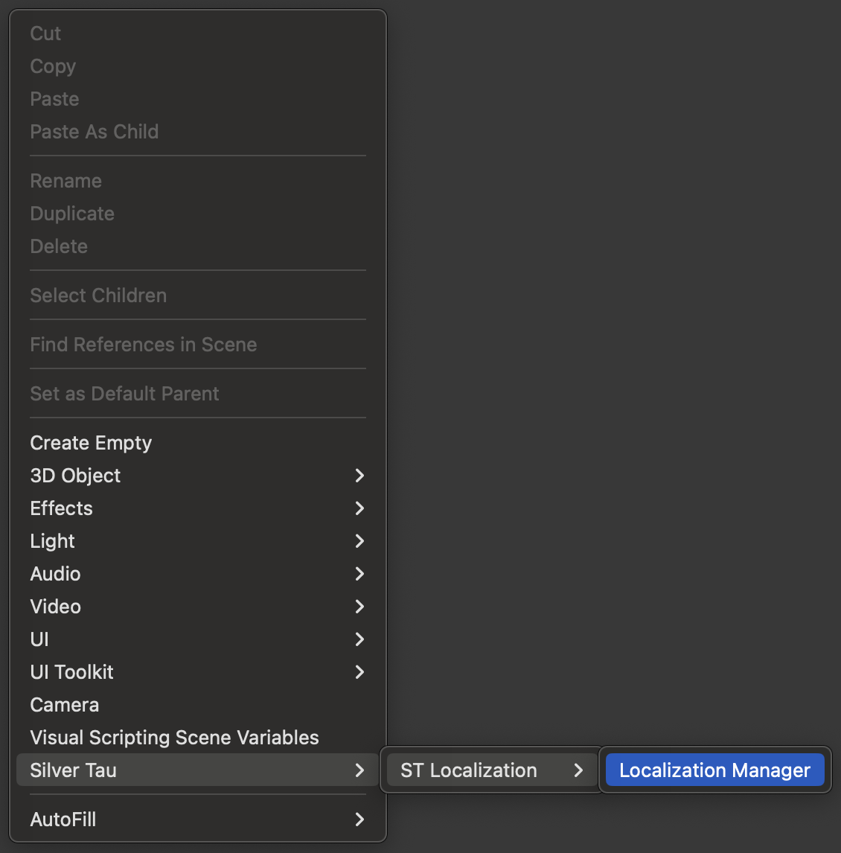Select Camera in the context menu

tap(65, 705)
